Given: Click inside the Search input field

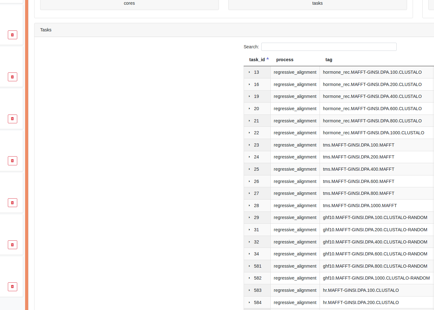Looking at the screenshot, I should coord(329,46).
